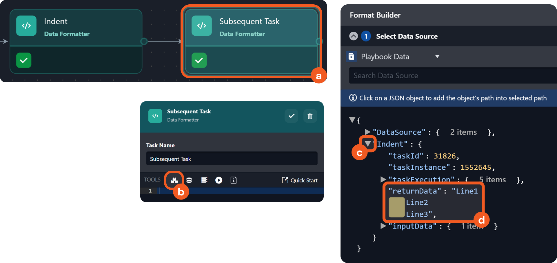Open the Format Builder tool icon

pyautogui.click(x=174, y=180)
